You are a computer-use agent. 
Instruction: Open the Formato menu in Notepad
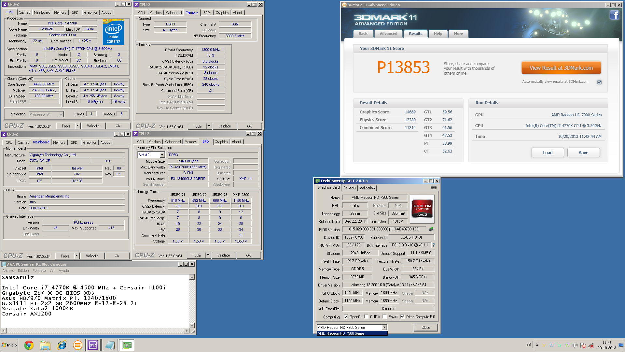coord(39,271)
